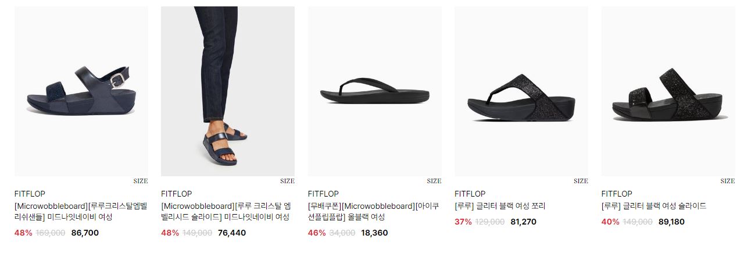Open the all-black flip-flop product image

click(x=374, y=91)
